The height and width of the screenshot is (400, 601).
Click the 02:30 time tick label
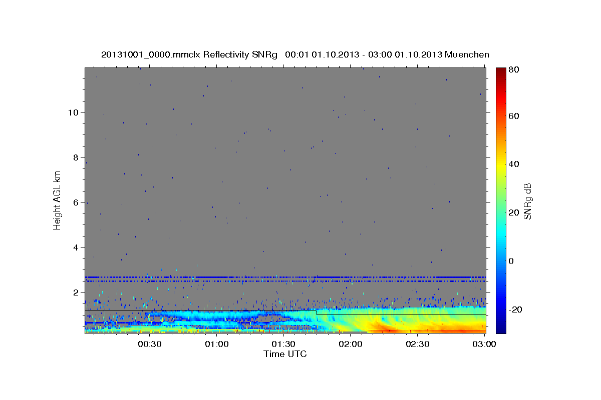417,344
